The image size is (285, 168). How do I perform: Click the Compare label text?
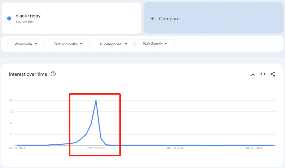[x=169, y=19]
